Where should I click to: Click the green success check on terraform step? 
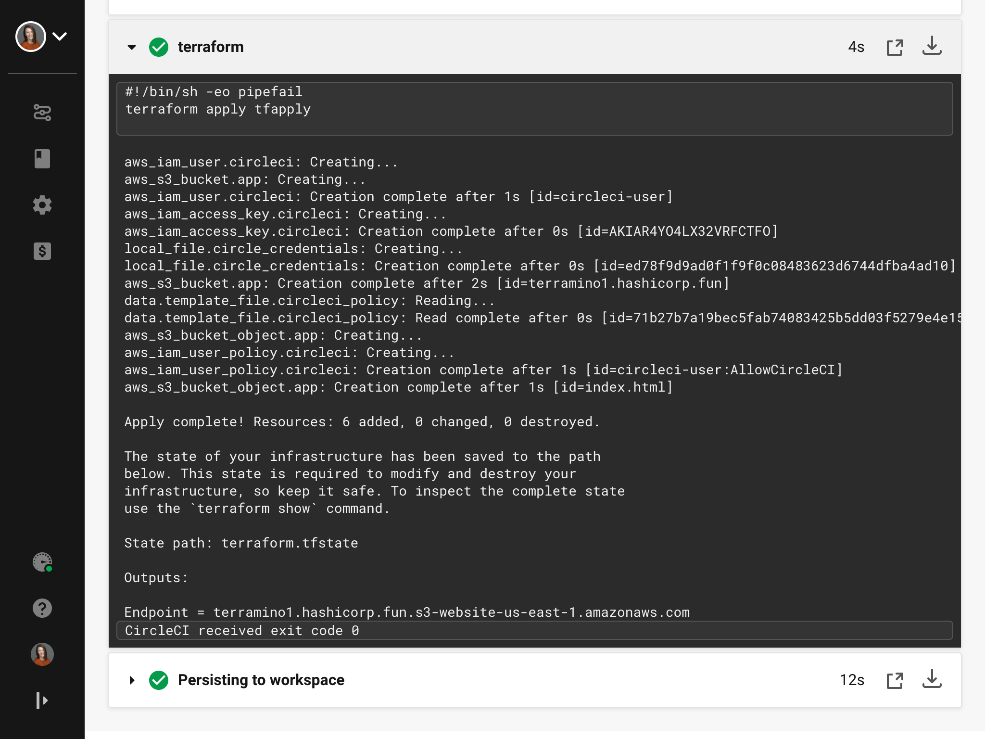point(159,47)
